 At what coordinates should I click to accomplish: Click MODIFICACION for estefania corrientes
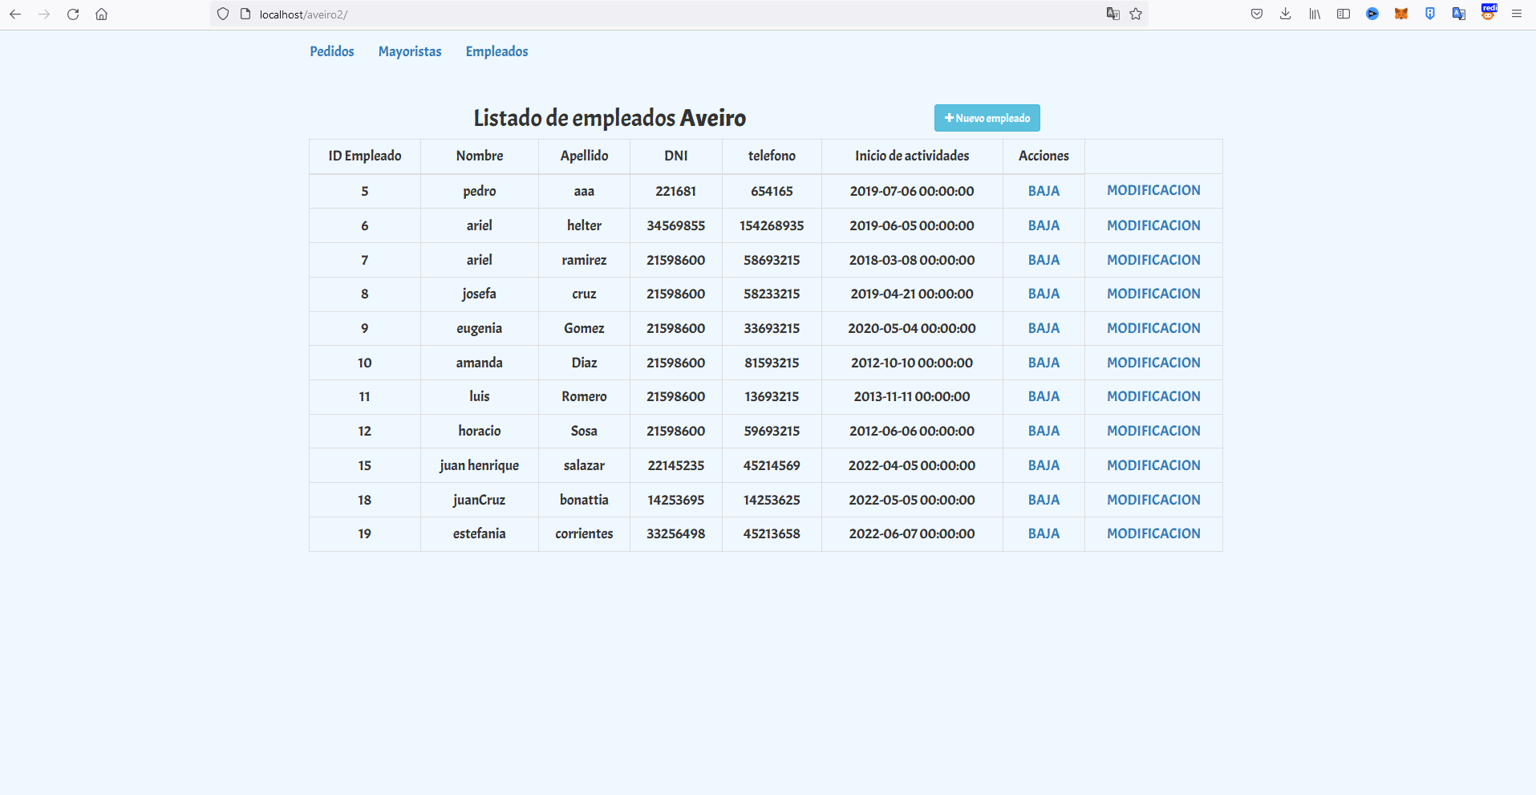(1153, 533)
